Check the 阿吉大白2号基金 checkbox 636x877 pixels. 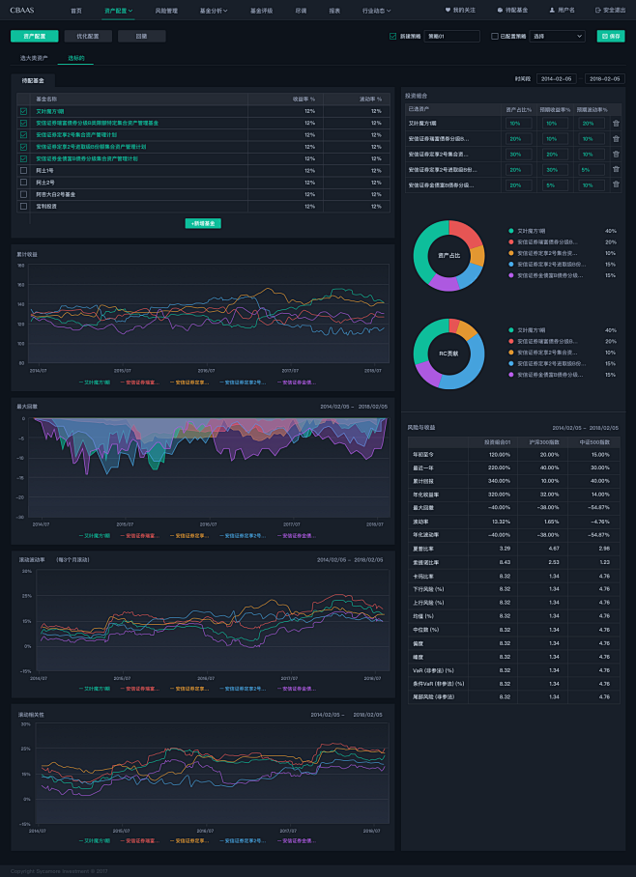(23, 194)
